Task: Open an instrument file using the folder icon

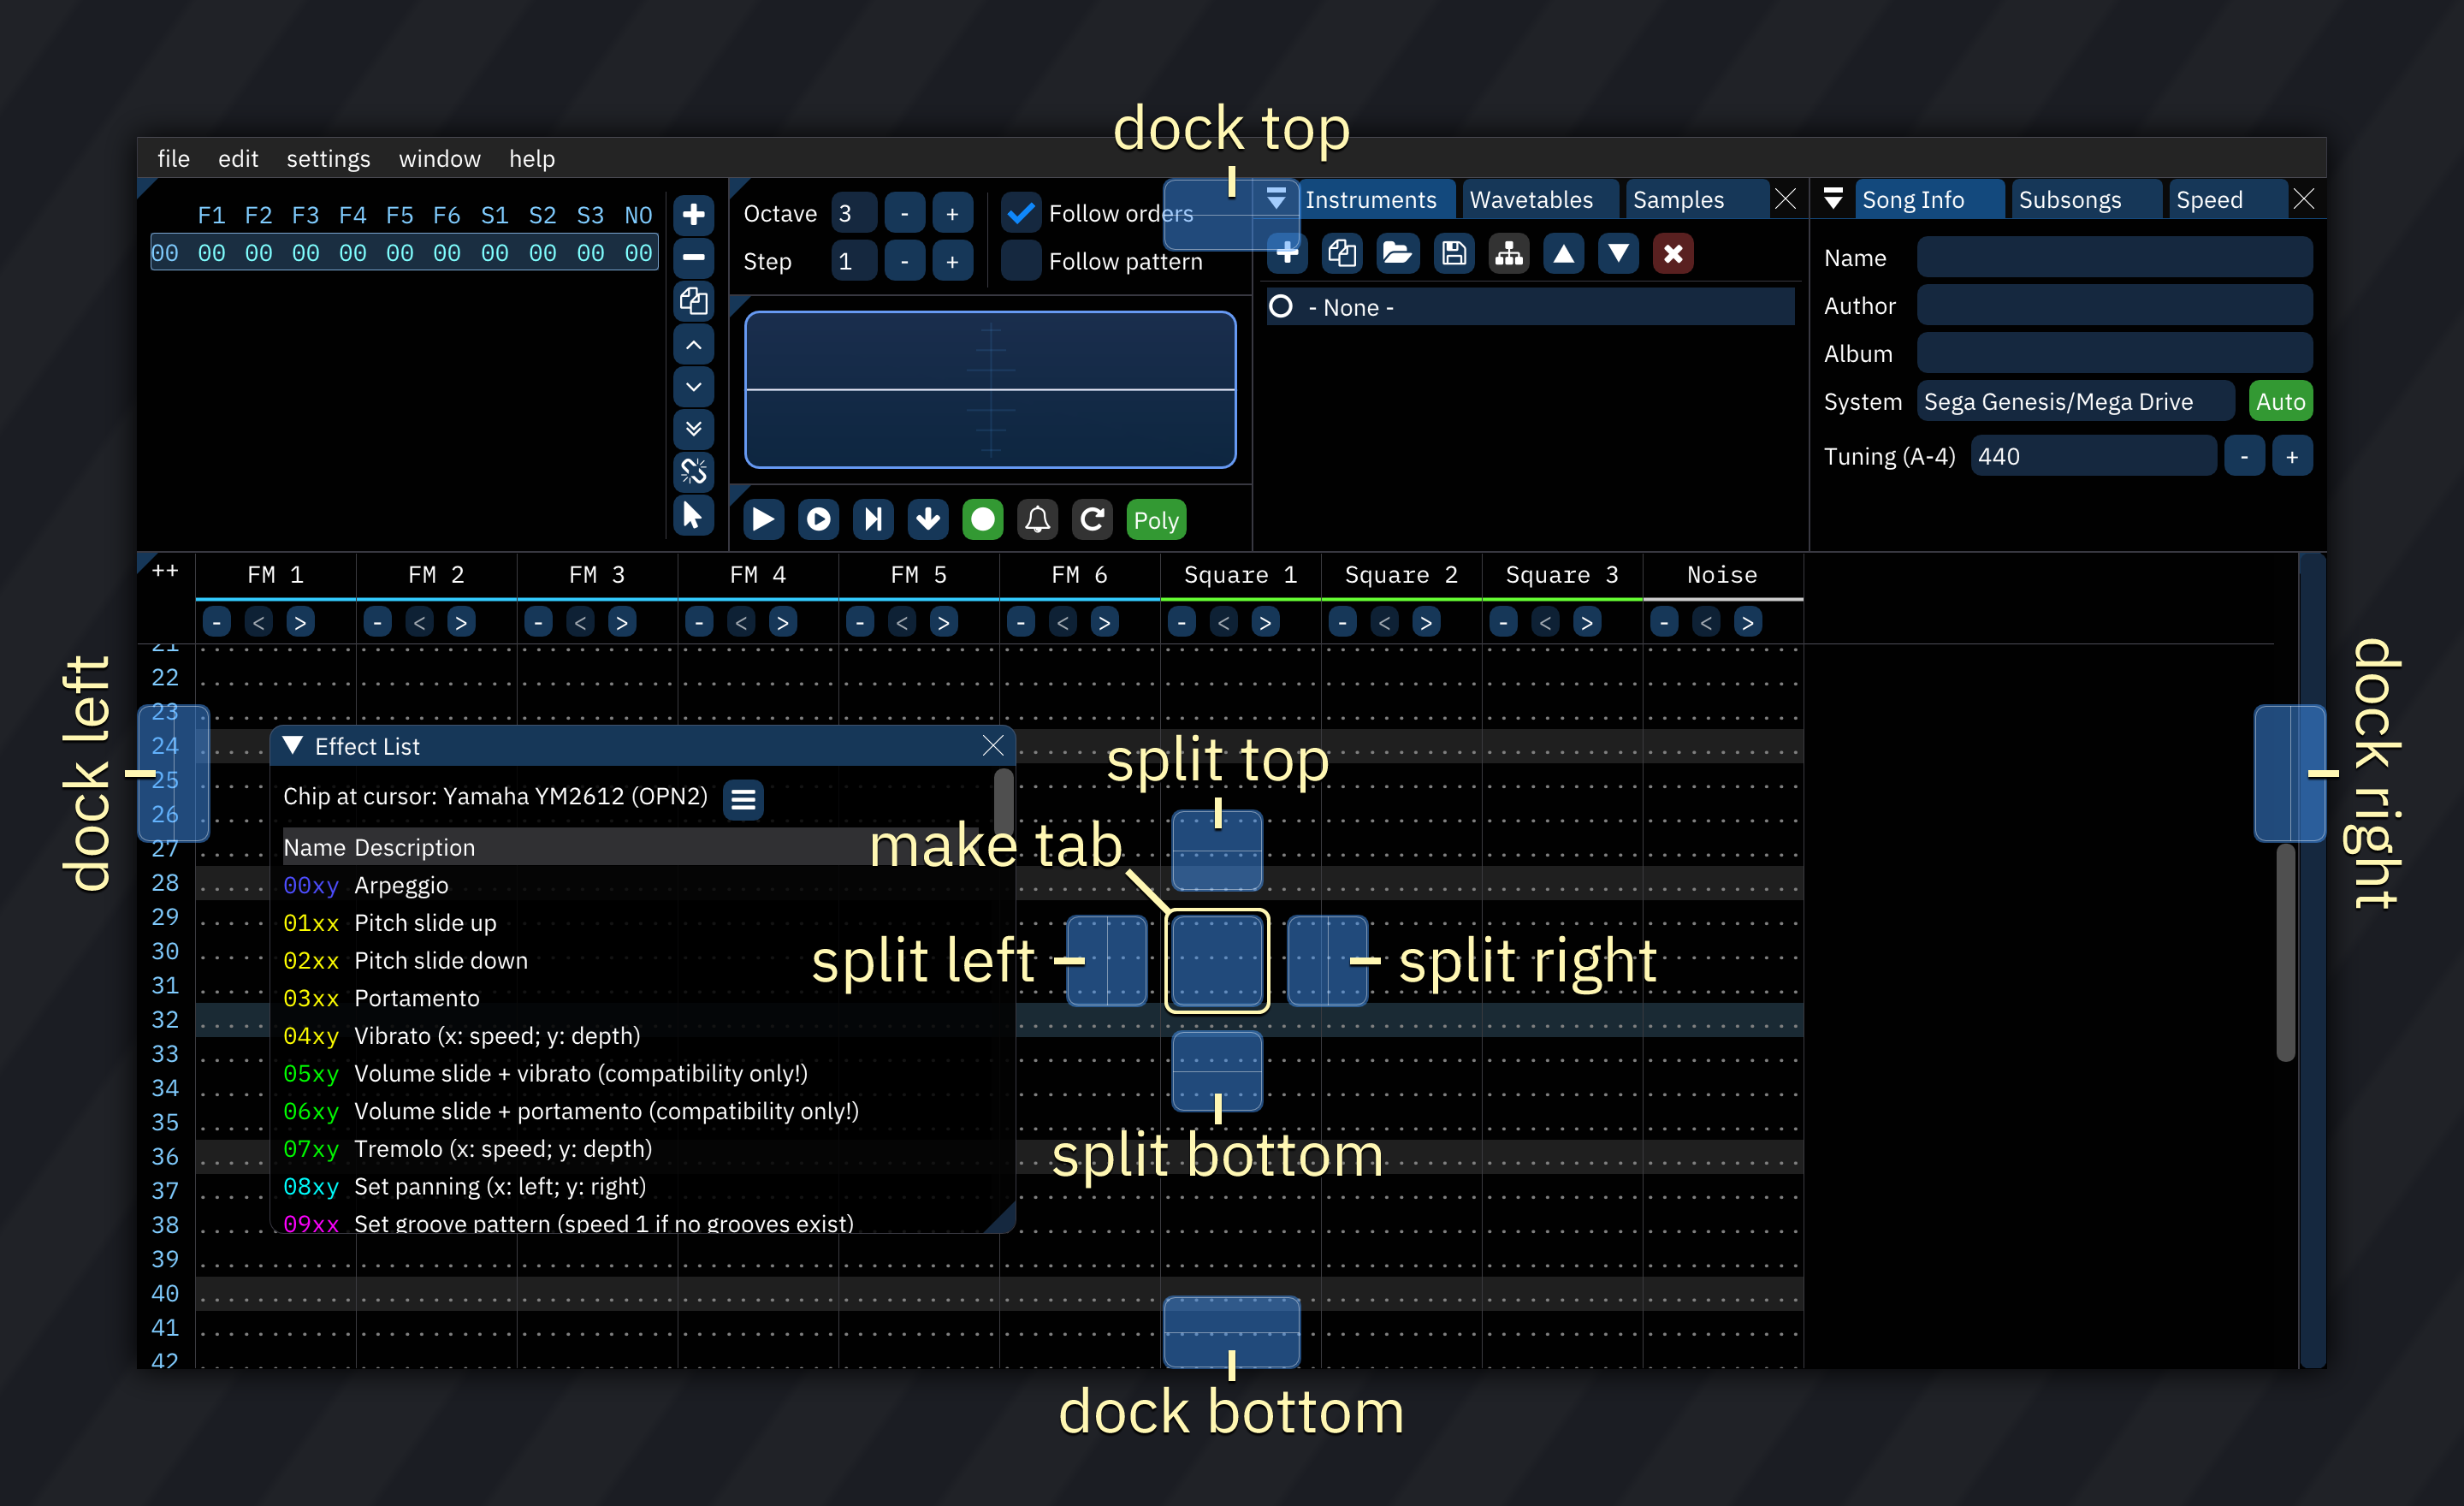Action: 1398,253
